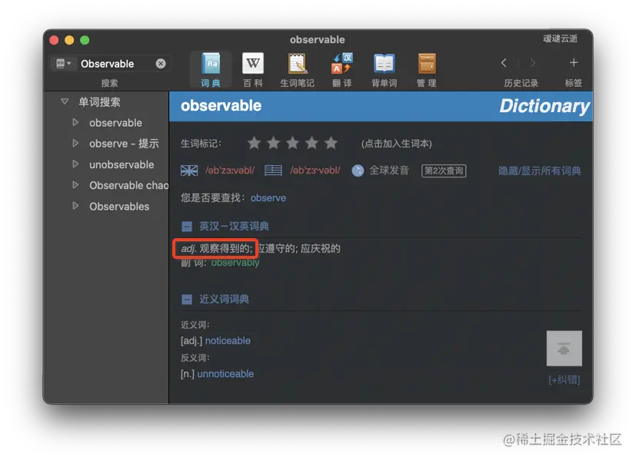Open the adverb observably link
The image size is (636, 461).
(235, 263)
